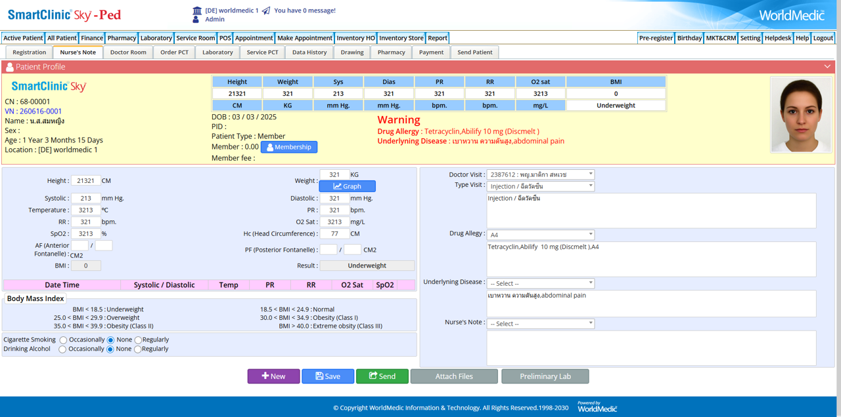Select Cigarette Smoking Regularly radio
The width and height of the screenshot is (841, 417).
(x=137, y=340)
